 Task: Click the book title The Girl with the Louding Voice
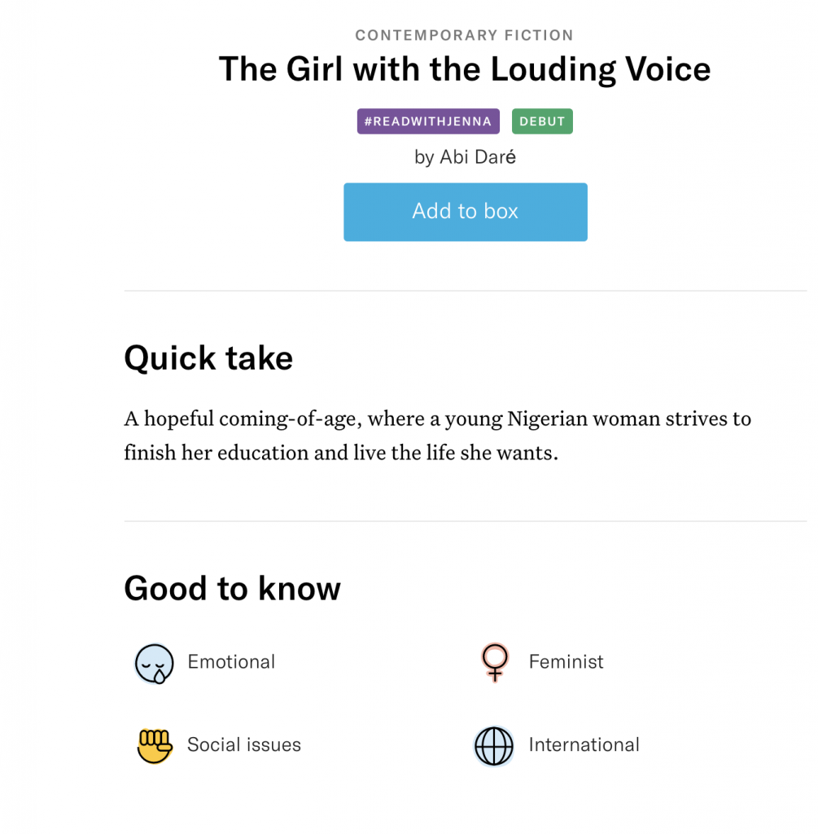(465, 69)
